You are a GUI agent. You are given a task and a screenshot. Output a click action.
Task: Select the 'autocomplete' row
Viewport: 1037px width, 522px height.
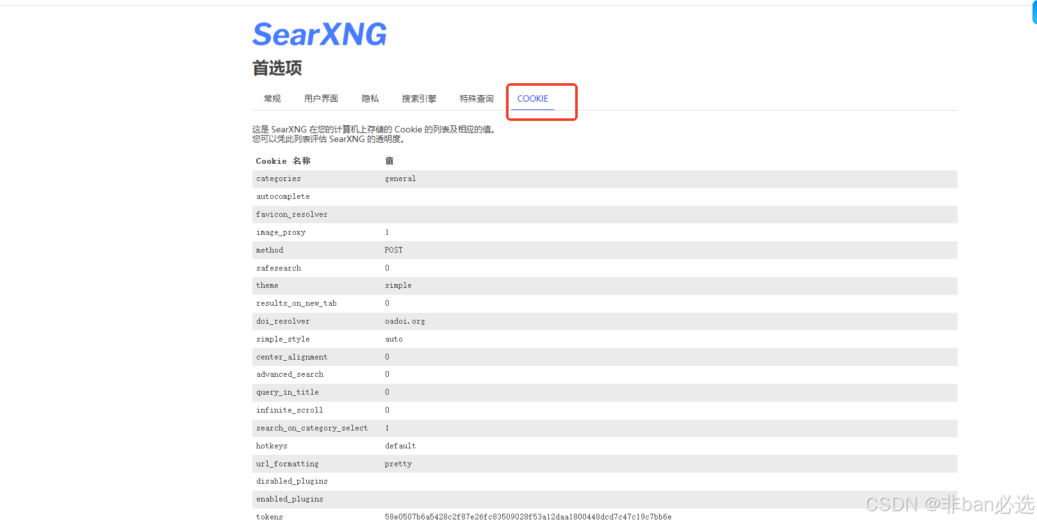(605, 197)
